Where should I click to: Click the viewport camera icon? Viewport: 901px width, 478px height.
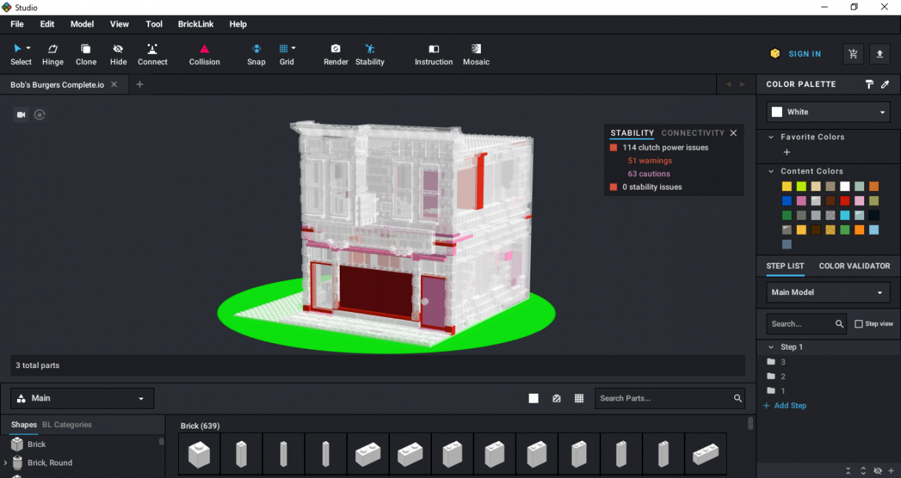(x=21, y=114)
